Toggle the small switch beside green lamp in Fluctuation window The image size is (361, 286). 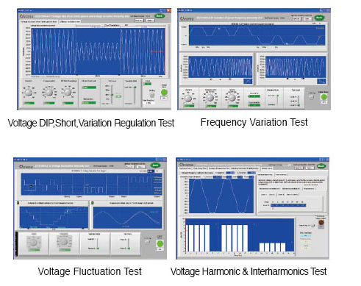[x=148, y=242]
